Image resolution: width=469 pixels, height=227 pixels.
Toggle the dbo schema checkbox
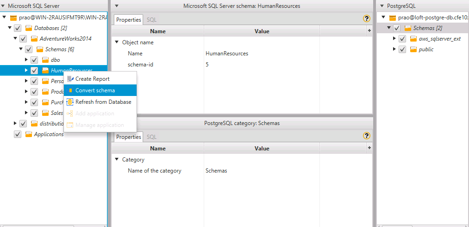(34, 60)
